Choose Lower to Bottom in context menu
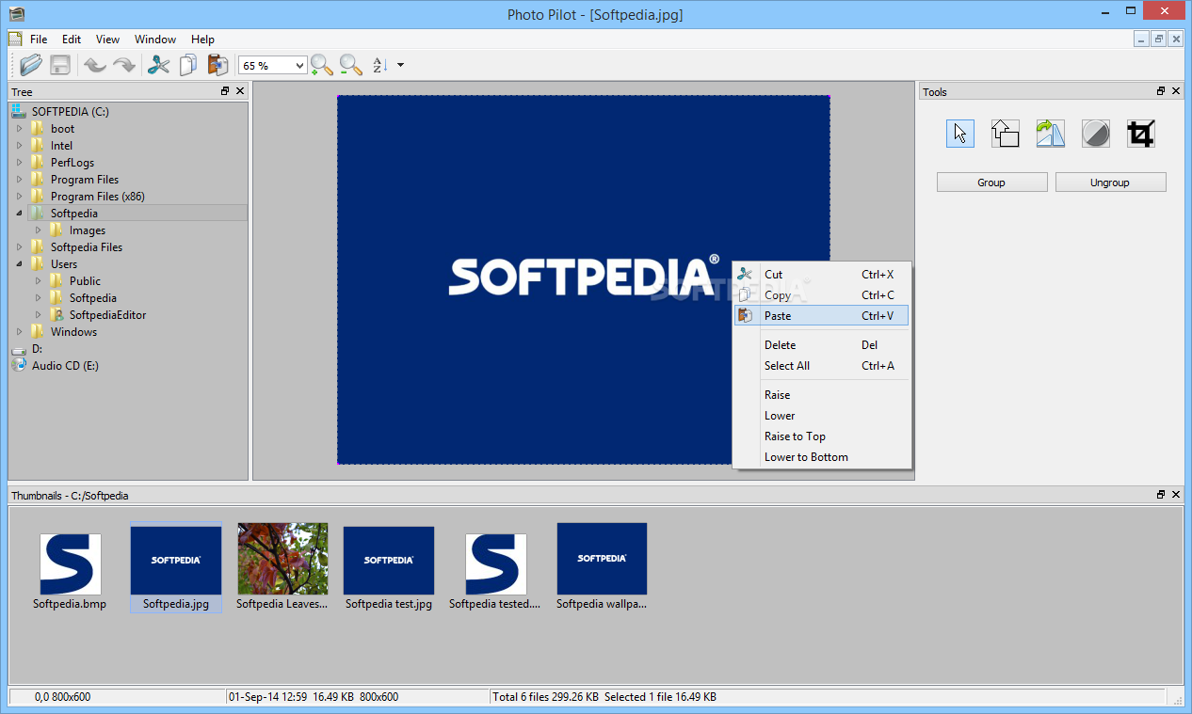 (821, 457)
